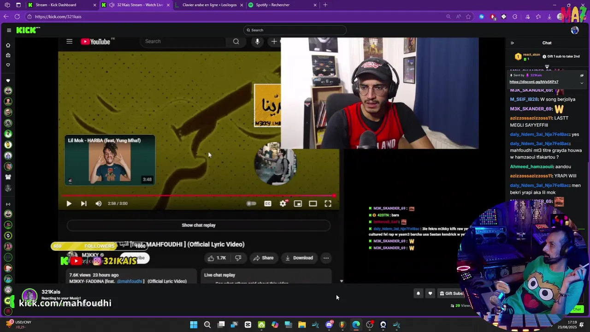590x332 pixels.
Task: Click username Ahmeed_hamzaouii in chat
Action: [532, 166]
